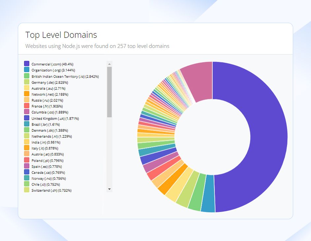
Task: Select the teal swatch next to Norway (.no)
Action: [x=27, y=178]
